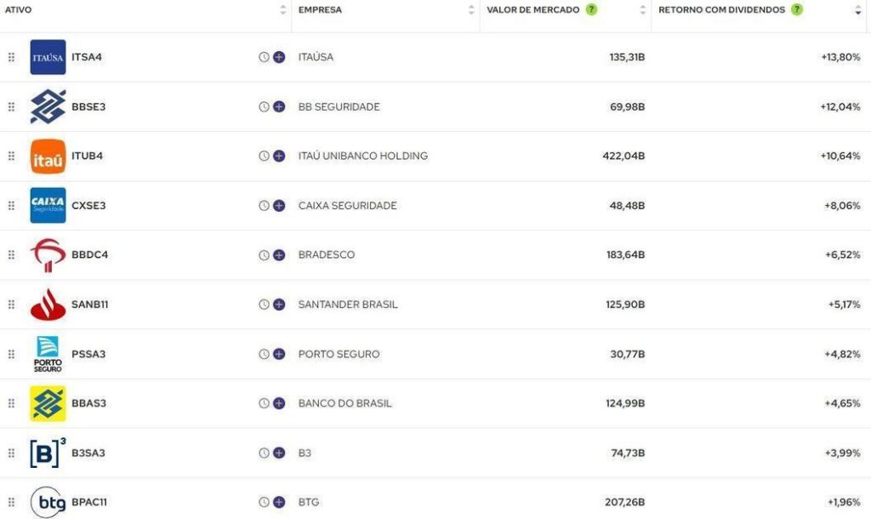The height and width of the screenshot is (519, 871).
Task: Open history clock icon for CXSE3
Action: pos(264,206)
